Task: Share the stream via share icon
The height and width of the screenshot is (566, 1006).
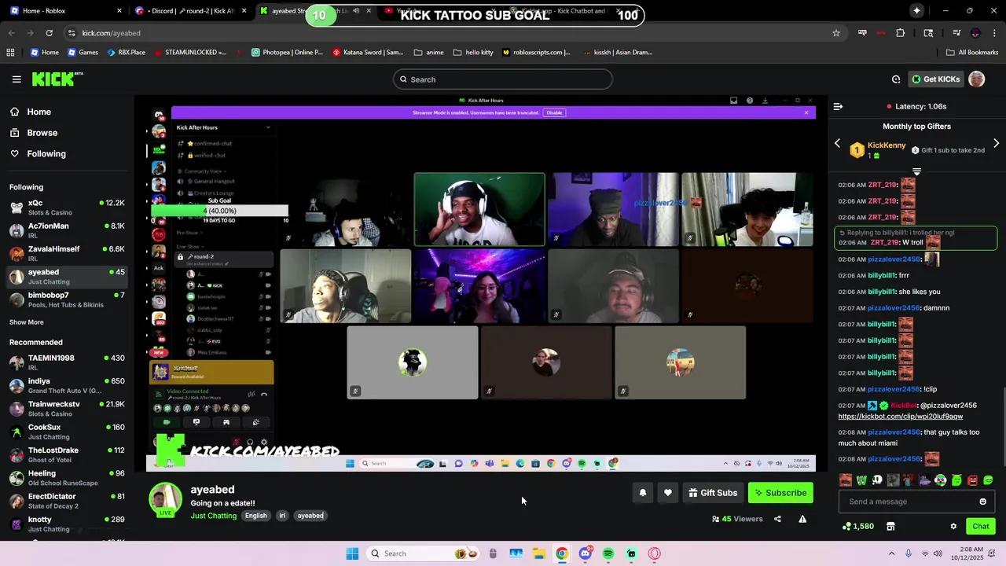Action: pyautogui.click(x=777, y=519)
